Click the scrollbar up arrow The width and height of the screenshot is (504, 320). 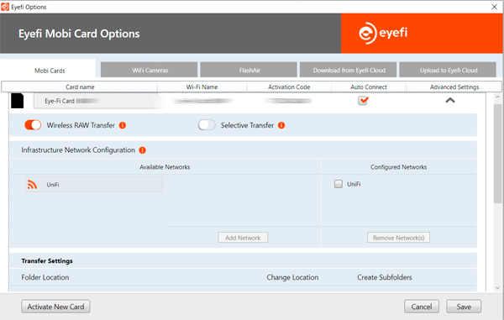497,97
